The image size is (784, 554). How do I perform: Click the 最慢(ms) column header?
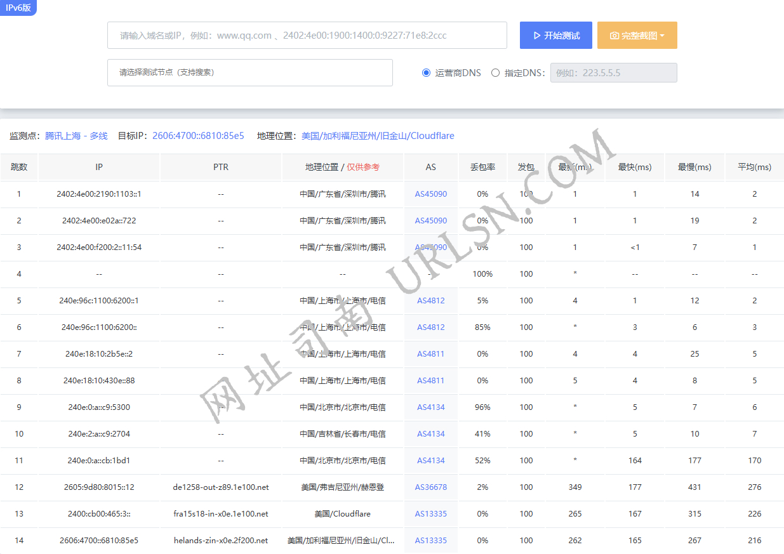click(694, 167)
